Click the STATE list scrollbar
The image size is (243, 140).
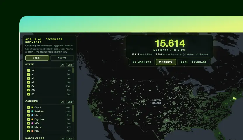[73, 71]
